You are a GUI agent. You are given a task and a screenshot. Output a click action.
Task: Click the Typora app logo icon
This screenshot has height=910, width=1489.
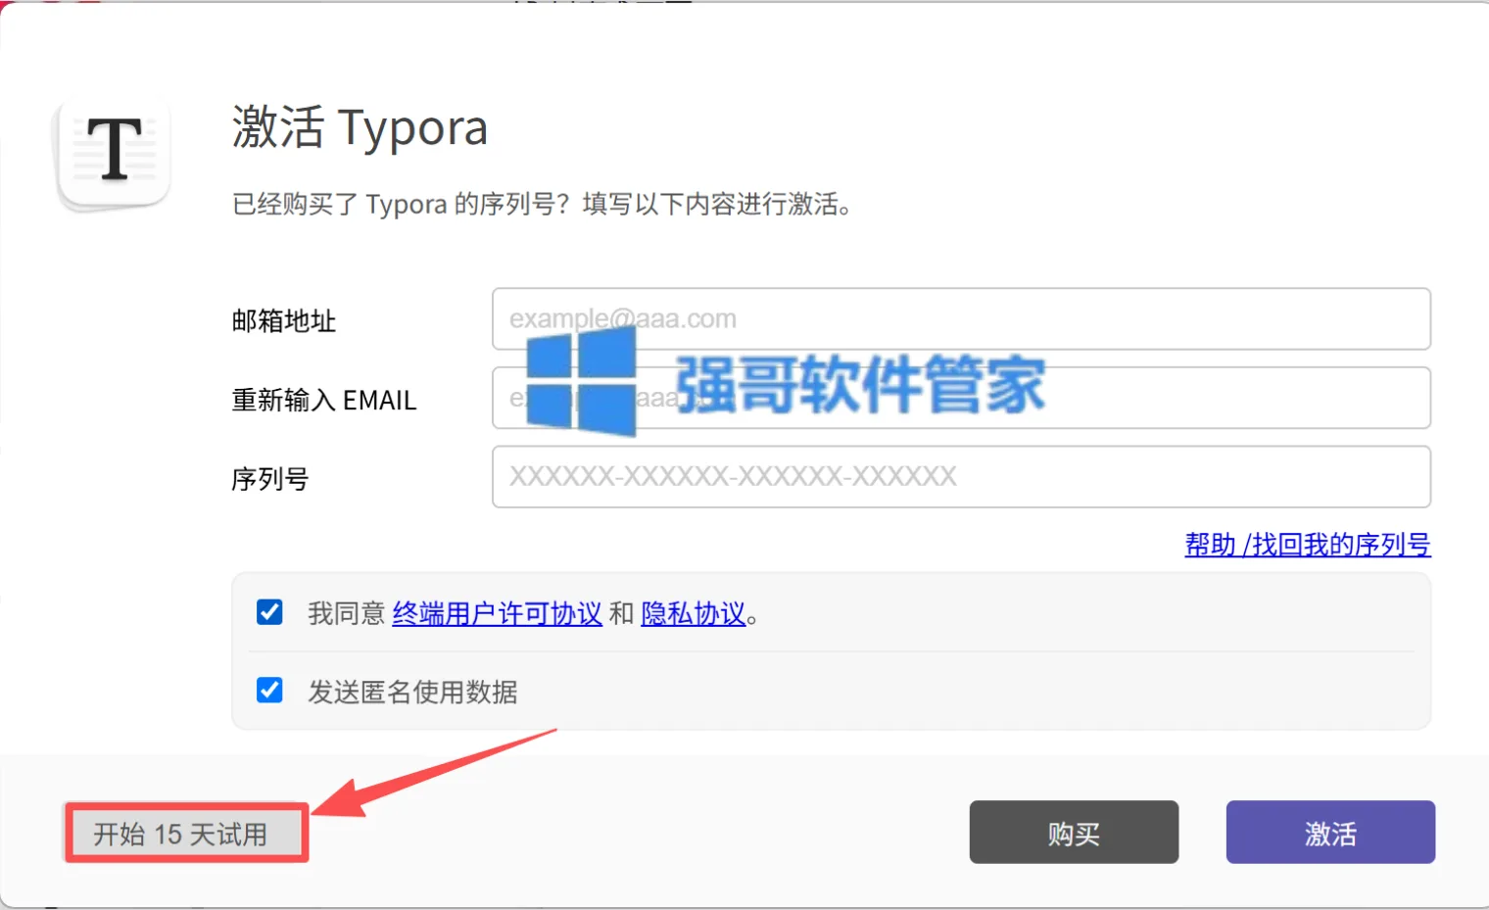click(x=114, y=154)
